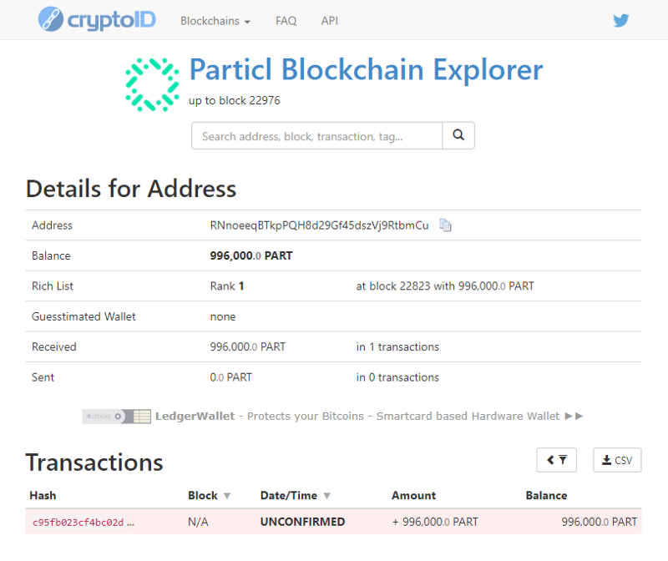
Task: Click 'at block 22823 with 996,000.0 PART'
Action: pos(445,286)
